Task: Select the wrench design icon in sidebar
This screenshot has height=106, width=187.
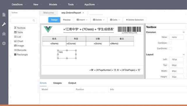Action: click(4, 24)
